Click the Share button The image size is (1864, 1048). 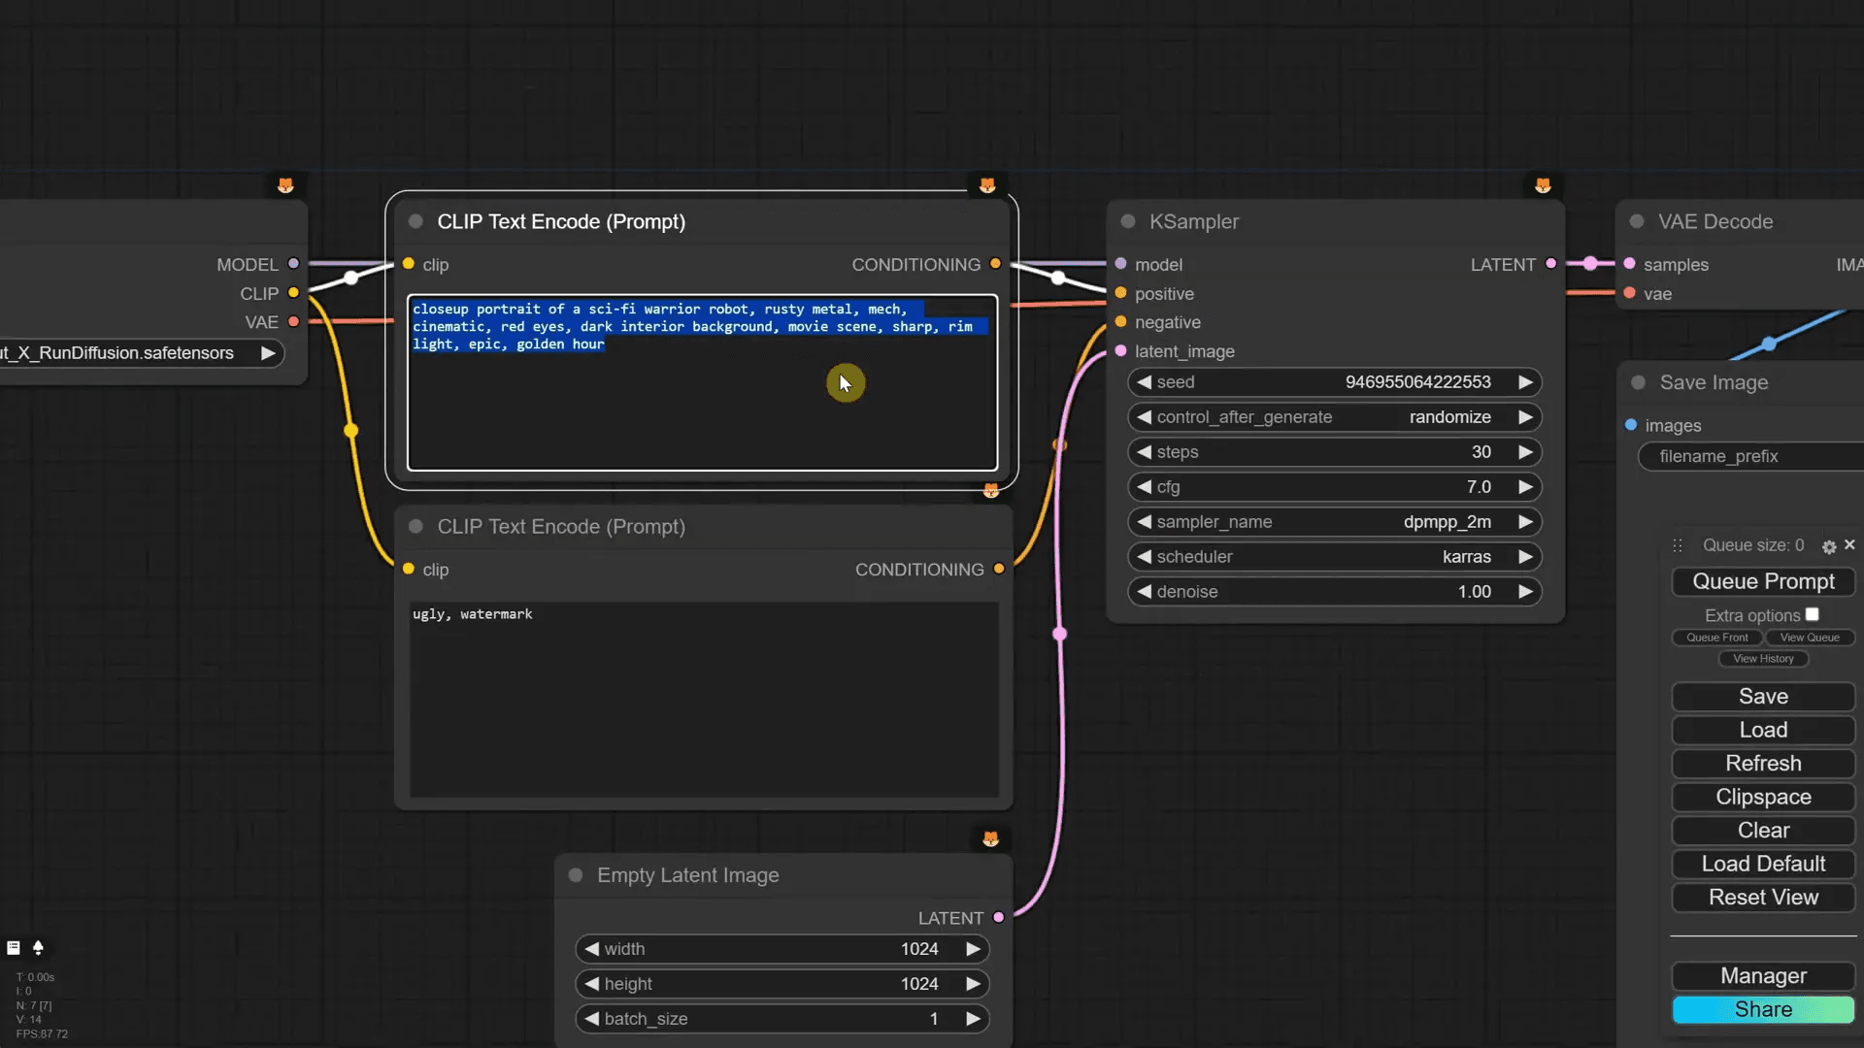tap(1763, 1009)
